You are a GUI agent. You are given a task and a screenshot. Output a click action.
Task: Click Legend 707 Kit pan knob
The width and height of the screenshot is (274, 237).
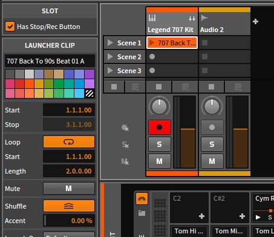[159, 106]
